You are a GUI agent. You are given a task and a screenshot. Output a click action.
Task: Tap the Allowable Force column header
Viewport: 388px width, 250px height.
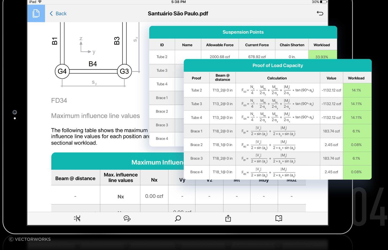(220, 45)
